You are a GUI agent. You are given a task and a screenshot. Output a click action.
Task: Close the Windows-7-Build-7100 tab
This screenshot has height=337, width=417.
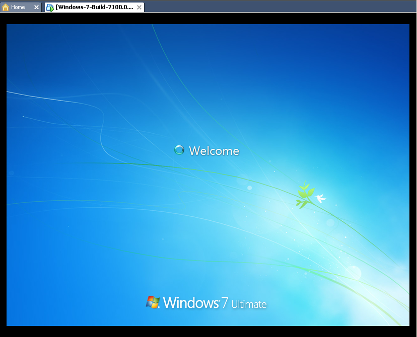coord(140,8)
